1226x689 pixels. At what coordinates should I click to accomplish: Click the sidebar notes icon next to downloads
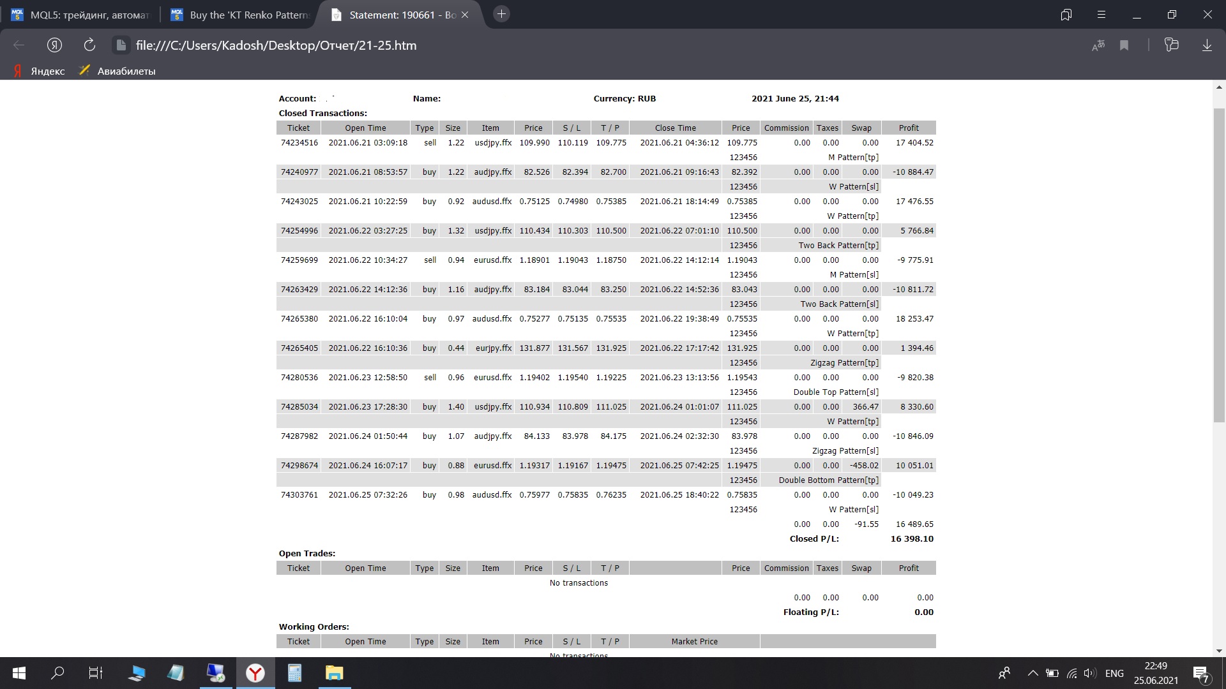pyautogui.click(x=1171, y=45)
